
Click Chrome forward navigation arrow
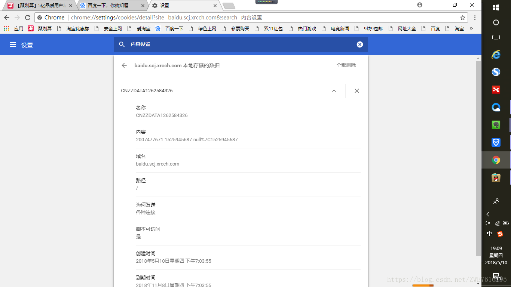(17, 18)
